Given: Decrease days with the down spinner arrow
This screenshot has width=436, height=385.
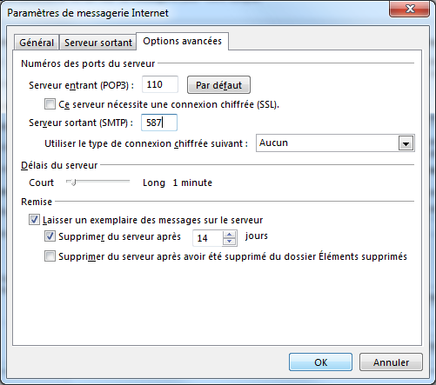Looking at the screenshot, I should [x=230, y=242].
